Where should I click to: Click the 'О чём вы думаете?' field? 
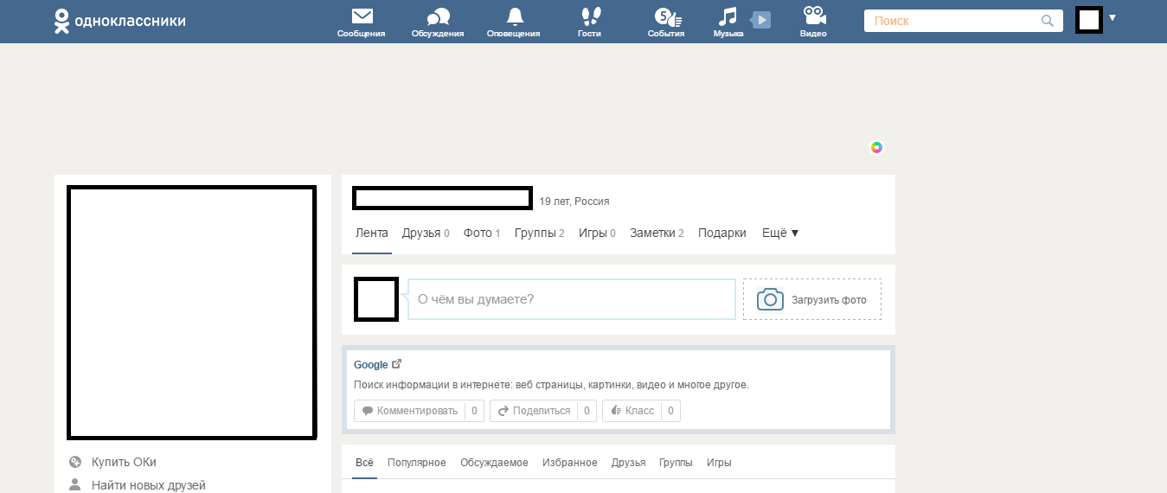click(572, 299)
